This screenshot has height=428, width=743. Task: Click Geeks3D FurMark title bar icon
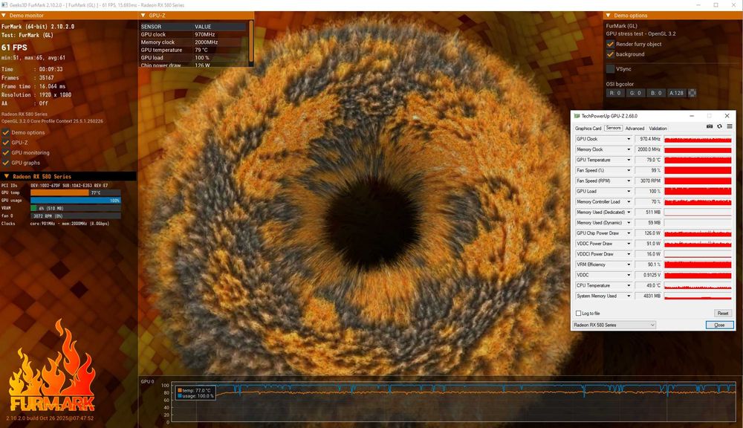coord(4,4)
